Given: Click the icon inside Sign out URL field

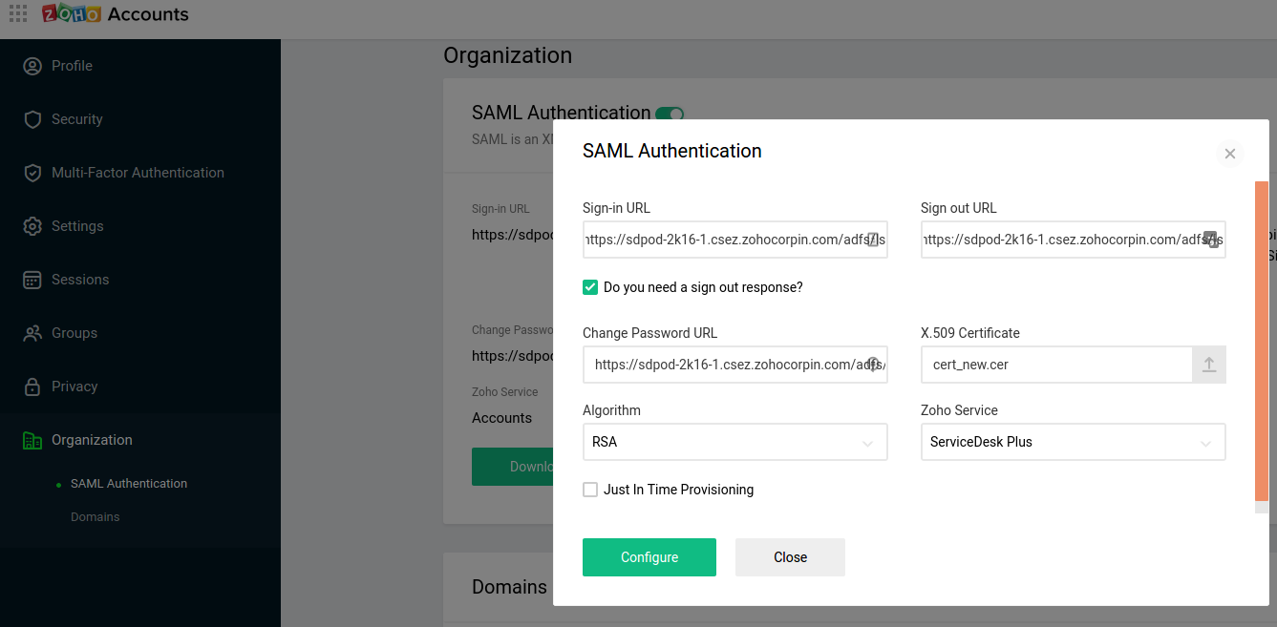Looking at the screenshot, I should 1210,240.
